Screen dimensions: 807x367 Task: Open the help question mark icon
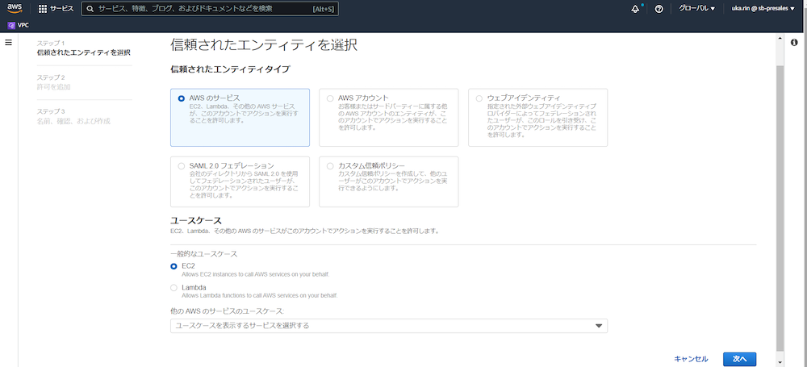click(x=659, y=9)
